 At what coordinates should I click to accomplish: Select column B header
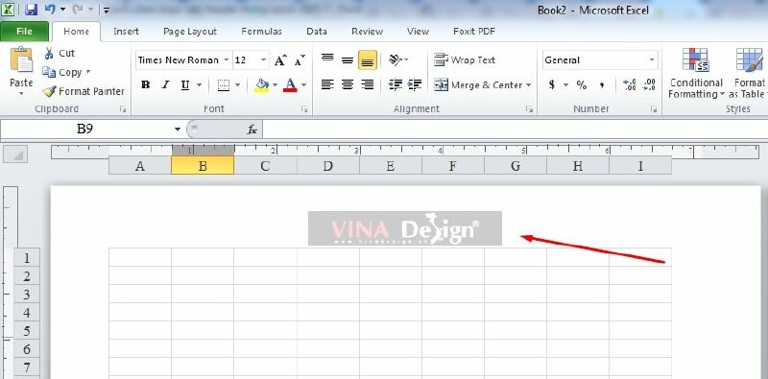pos(203,165)
